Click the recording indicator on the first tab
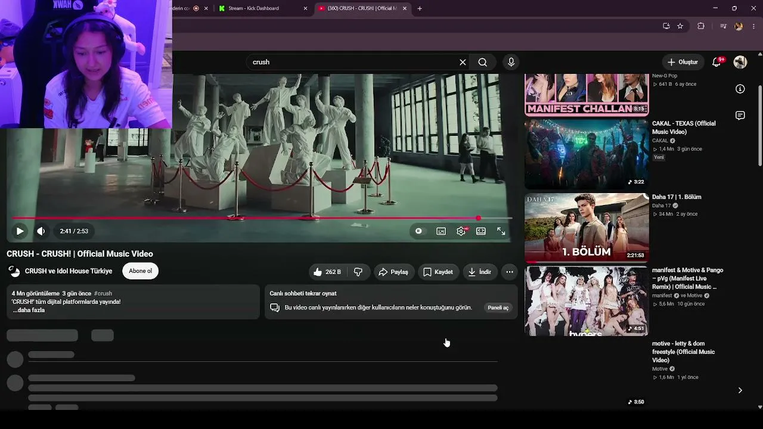This screenshot has height=429, width=763. tap(196, 8)
